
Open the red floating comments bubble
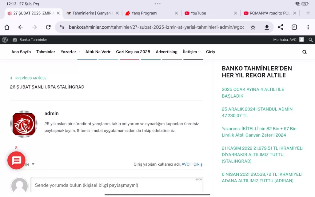click(16, 160)
